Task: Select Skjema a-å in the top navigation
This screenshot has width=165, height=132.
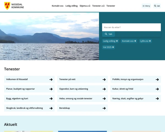Action: point(85,6)
